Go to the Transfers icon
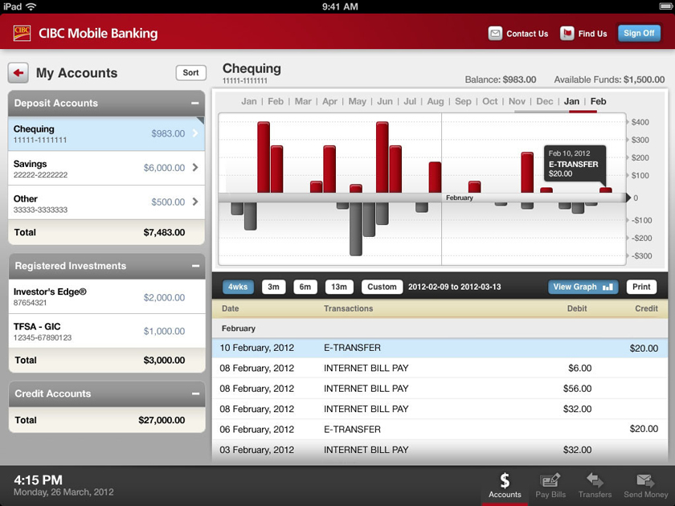 (595, 480)
